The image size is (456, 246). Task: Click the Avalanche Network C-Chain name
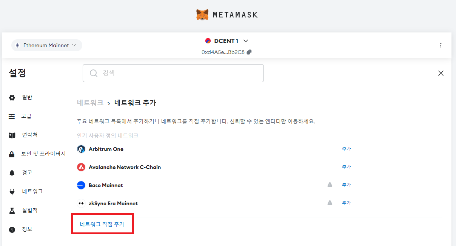tap(125, 167)
